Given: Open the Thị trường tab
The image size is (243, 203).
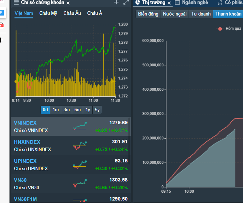Looking at the screenshot, I should tap(154, 2).
